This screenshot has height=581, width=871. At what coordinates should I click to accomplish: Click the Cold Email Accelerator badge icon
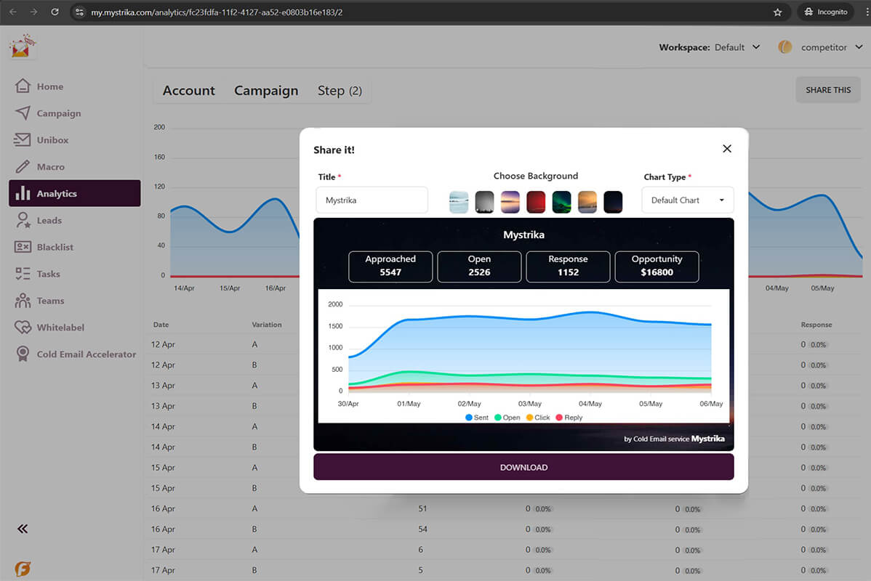point(23,354)
